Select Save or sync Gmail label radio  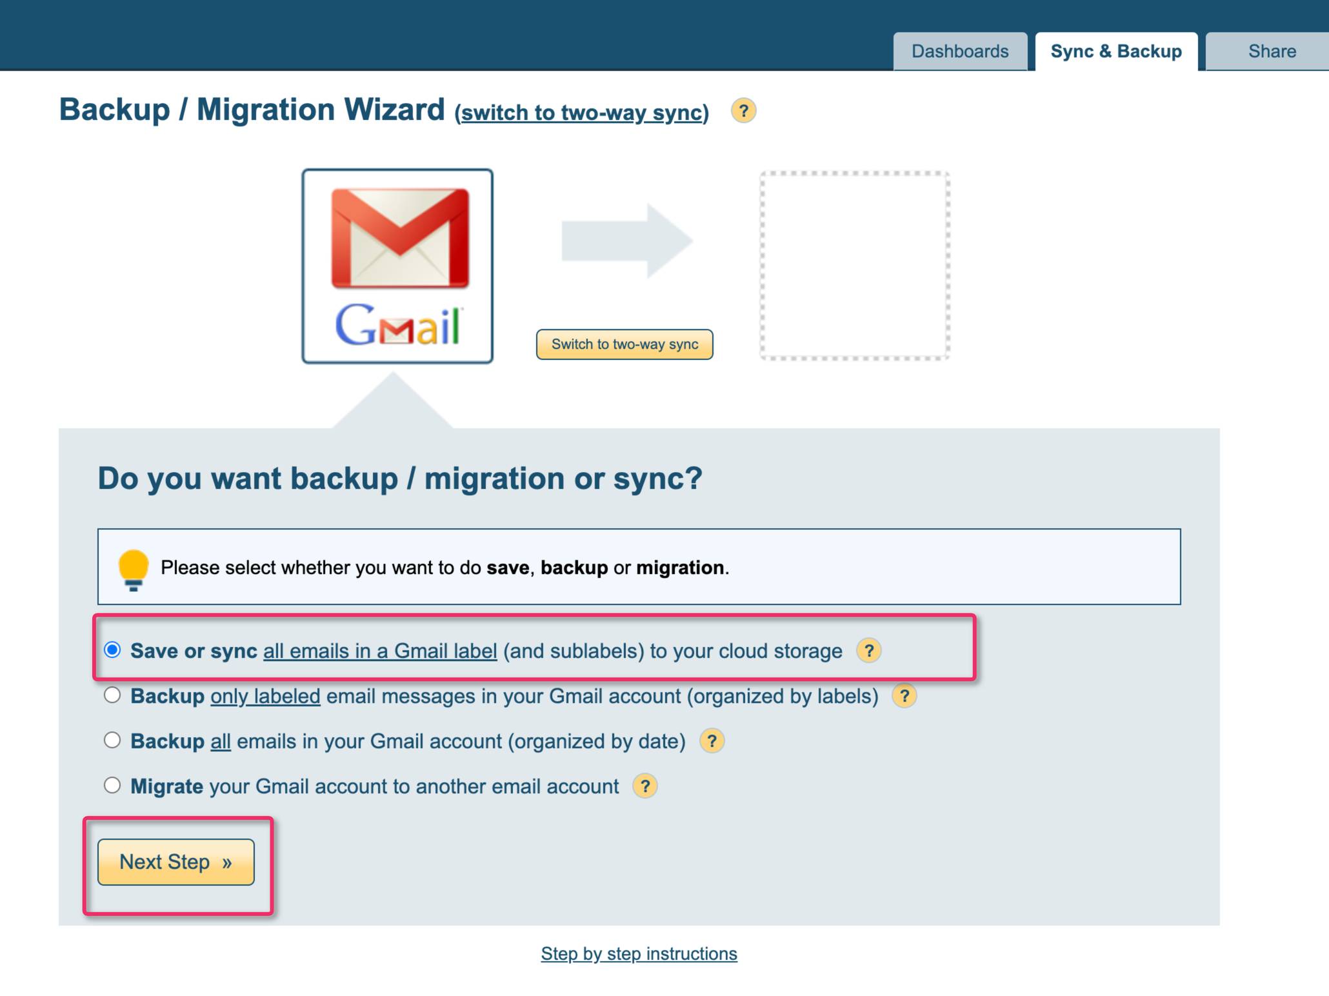click(112, 650)
